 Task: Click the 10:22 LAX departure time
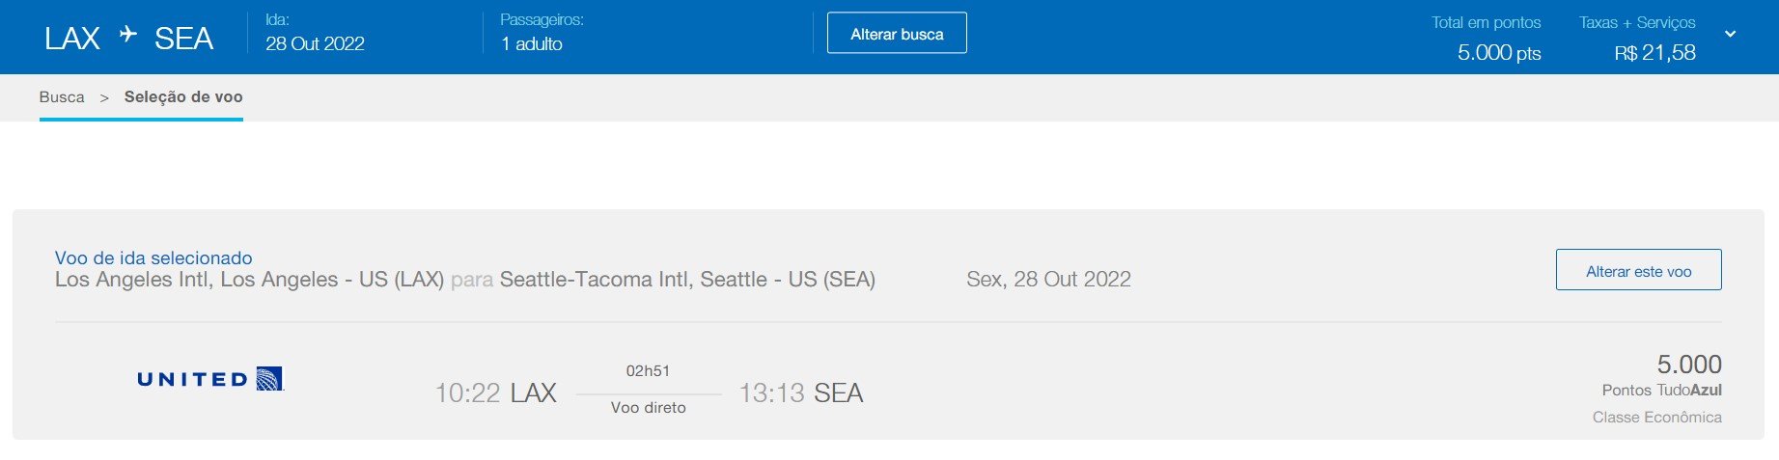click(495, 393)
